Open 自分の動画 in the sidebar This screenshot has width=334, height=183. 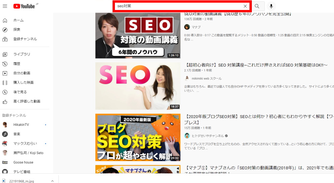(x=22, y=73)
